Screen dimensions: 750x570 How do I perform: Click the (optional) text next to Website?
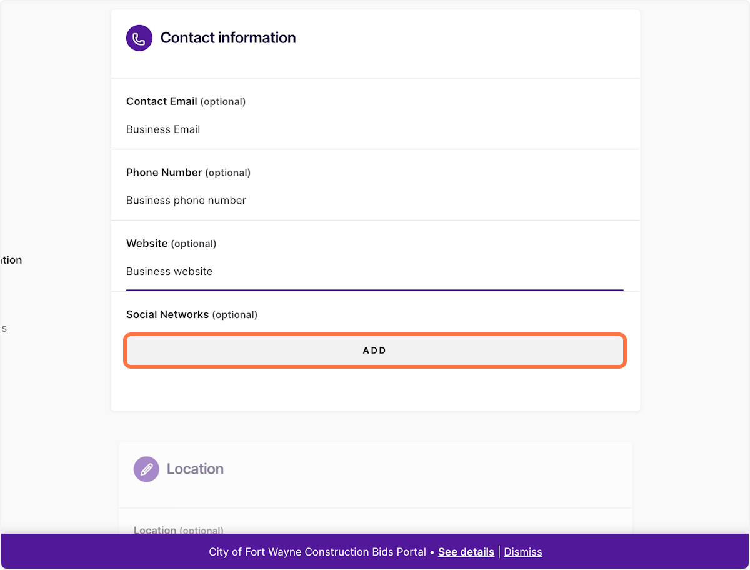coord(194,244)
